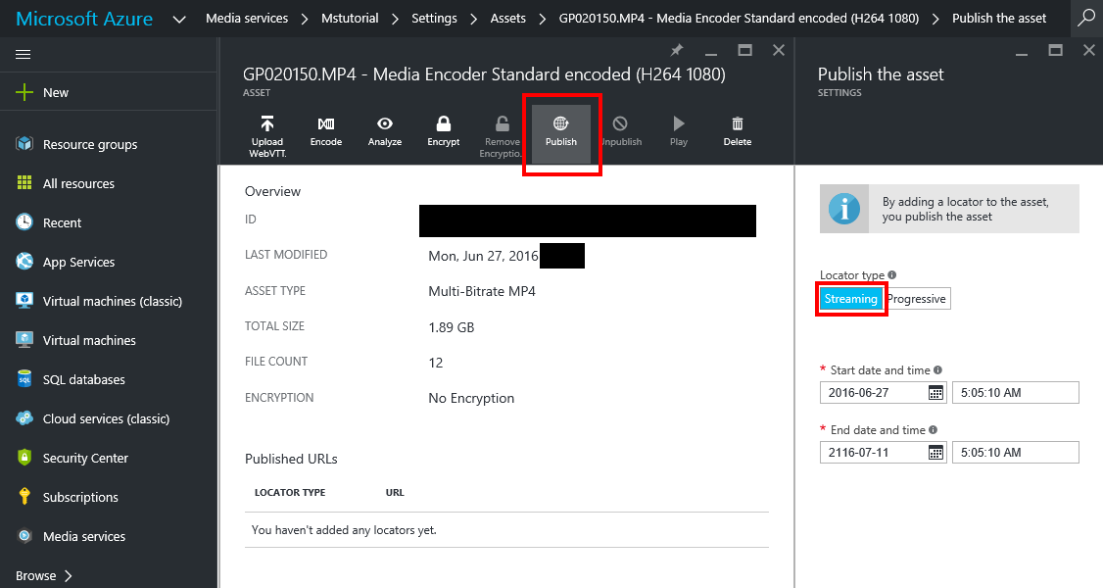Click the Delete trash icon

coord(738,123)
